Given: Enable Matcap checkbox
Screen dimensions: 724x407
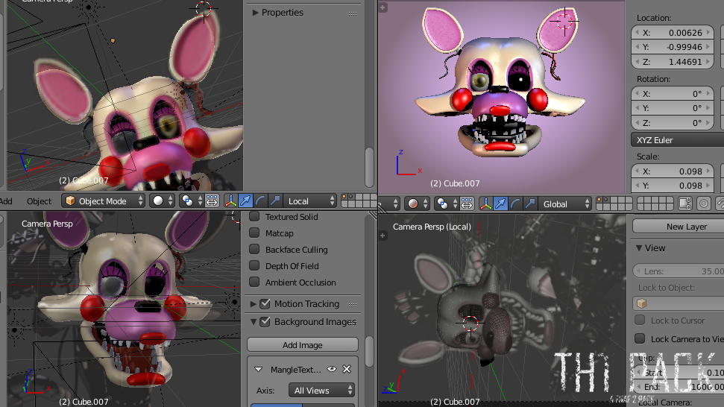Looking at the screenshot, I should (x=254, y=233).
